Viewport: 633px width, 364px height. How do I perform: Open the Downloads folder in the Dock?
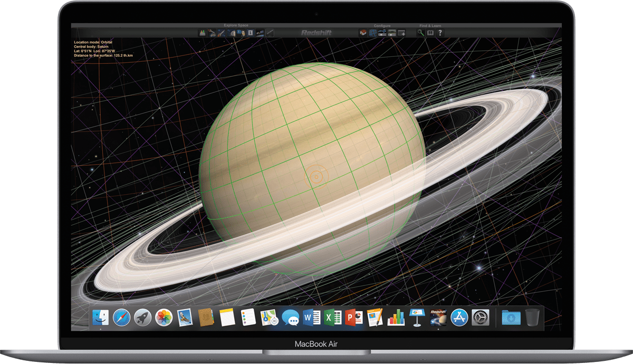[x=511, y=317]
